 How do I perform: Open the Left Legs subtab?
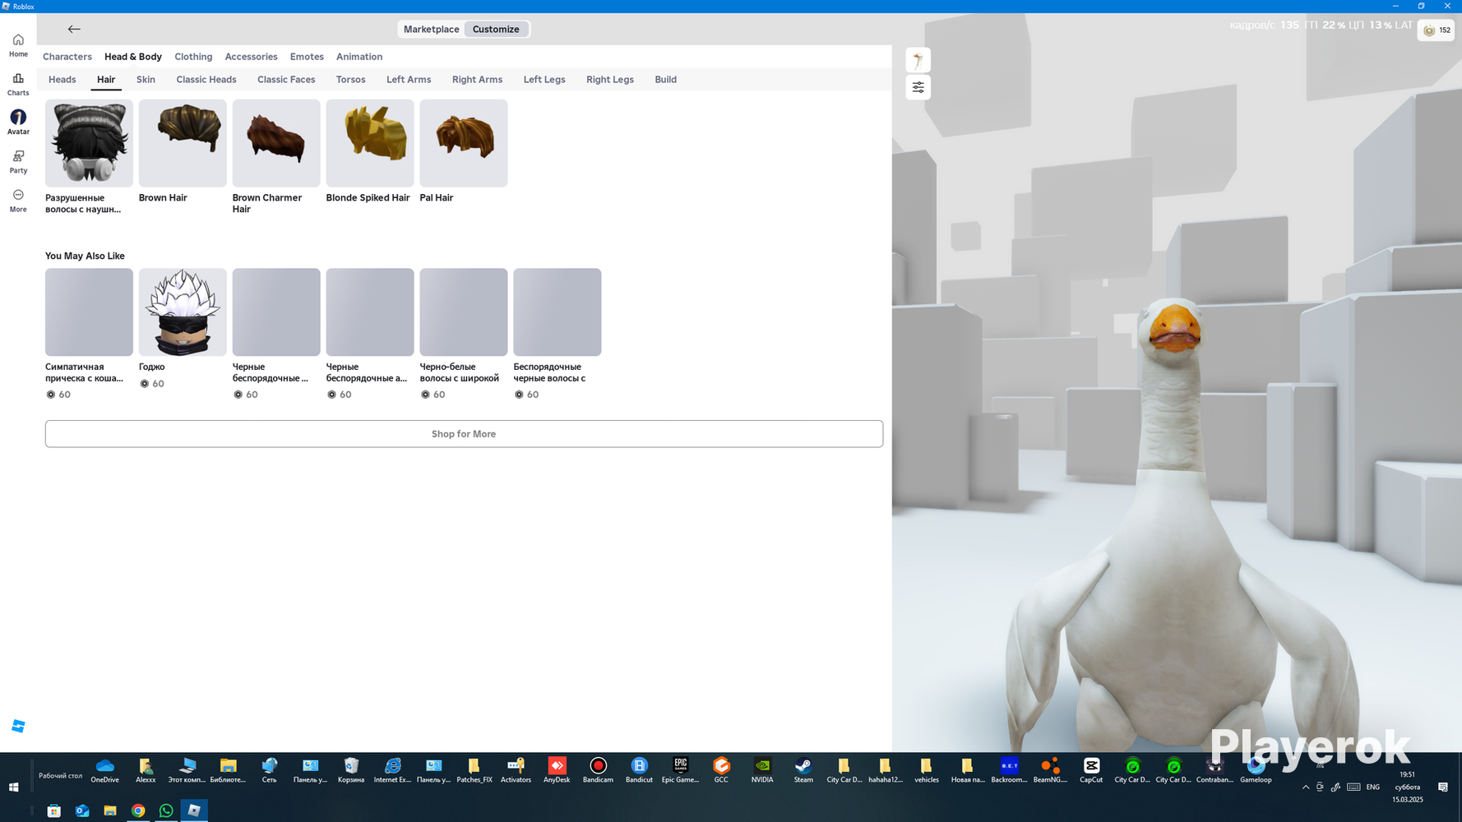(544, 80)
